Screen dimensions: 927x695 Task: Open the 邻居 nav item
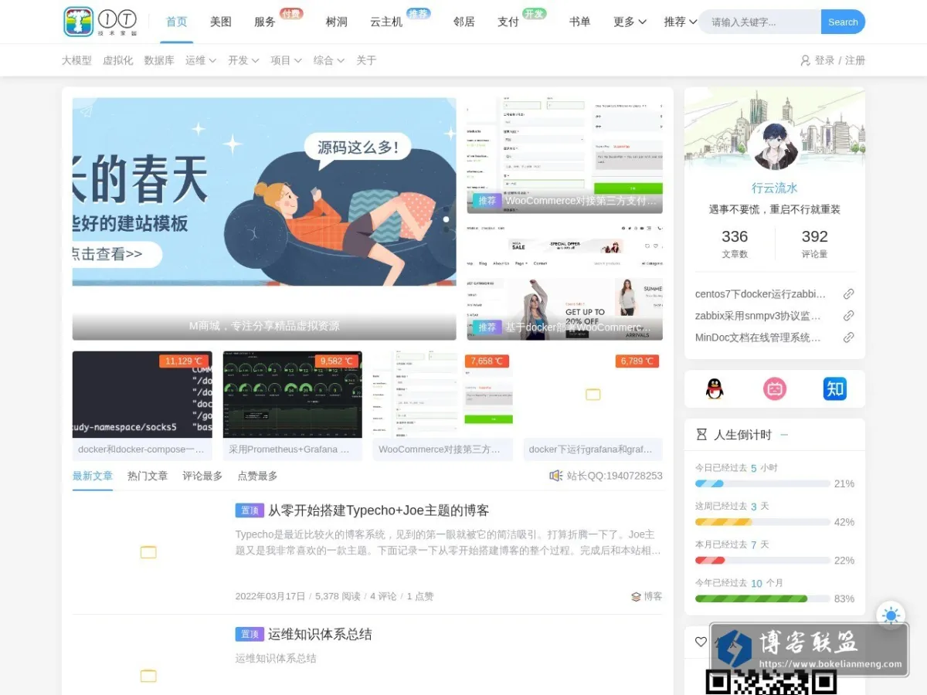pyautogui.click(x=464, y=22)
